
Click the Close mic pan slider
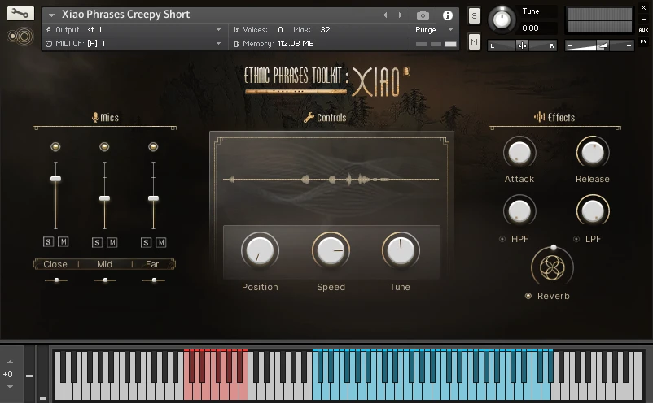coord(56,280)
